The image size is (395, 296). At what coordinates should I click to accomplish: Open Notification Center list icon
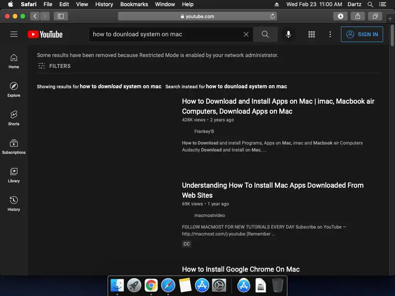tap(382, 4)
